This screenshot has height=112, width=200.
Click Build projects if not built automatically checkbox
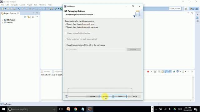66,39
